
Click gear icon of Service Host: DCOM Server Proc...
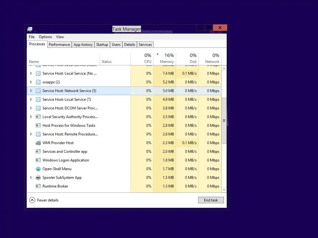point(38,108)
